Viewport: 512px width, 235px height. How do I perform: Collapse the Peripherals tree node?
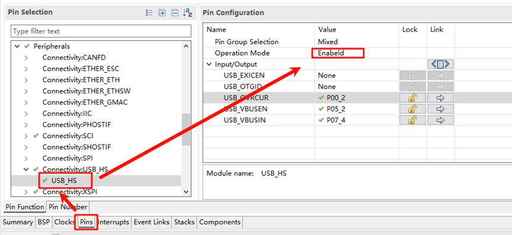[x=17, y=47]
